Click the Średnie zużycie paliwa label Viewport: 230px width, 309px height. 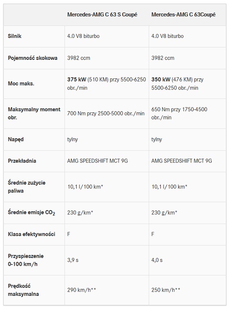tap(27, 187)
